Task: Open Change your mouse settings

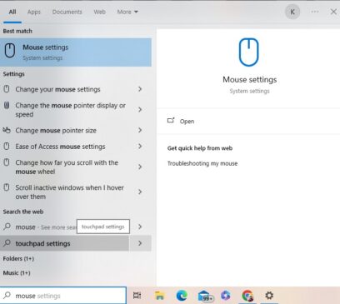Action: point(64,89)
